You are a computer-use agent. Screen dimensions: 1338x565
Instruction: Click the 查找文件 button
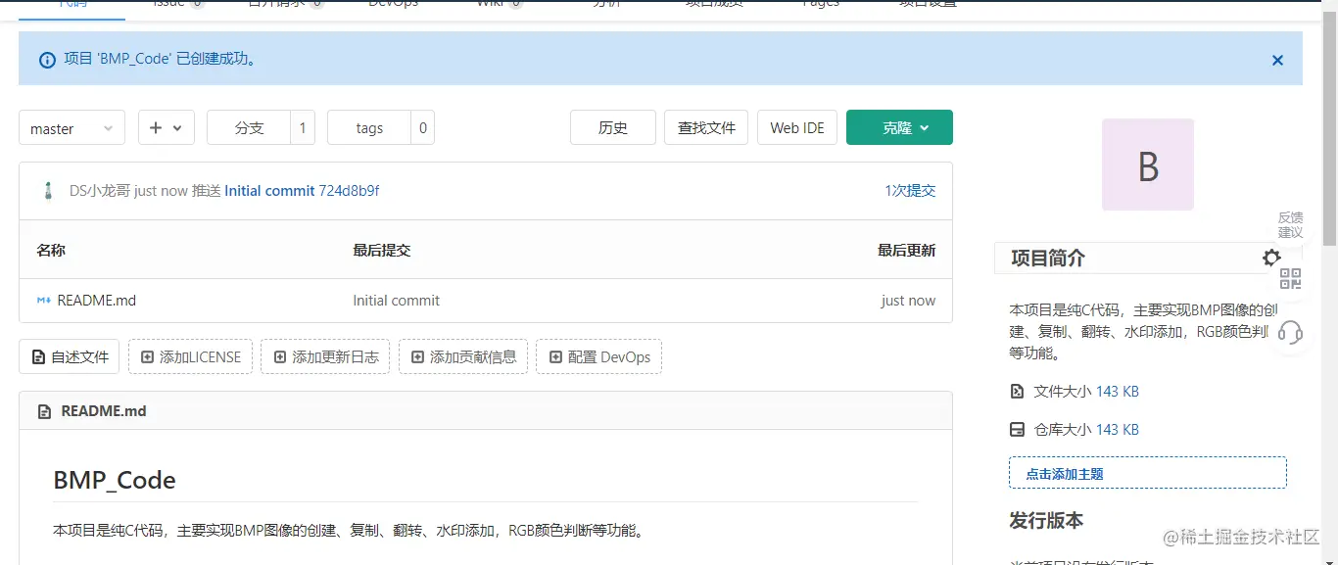click(706, 128)
